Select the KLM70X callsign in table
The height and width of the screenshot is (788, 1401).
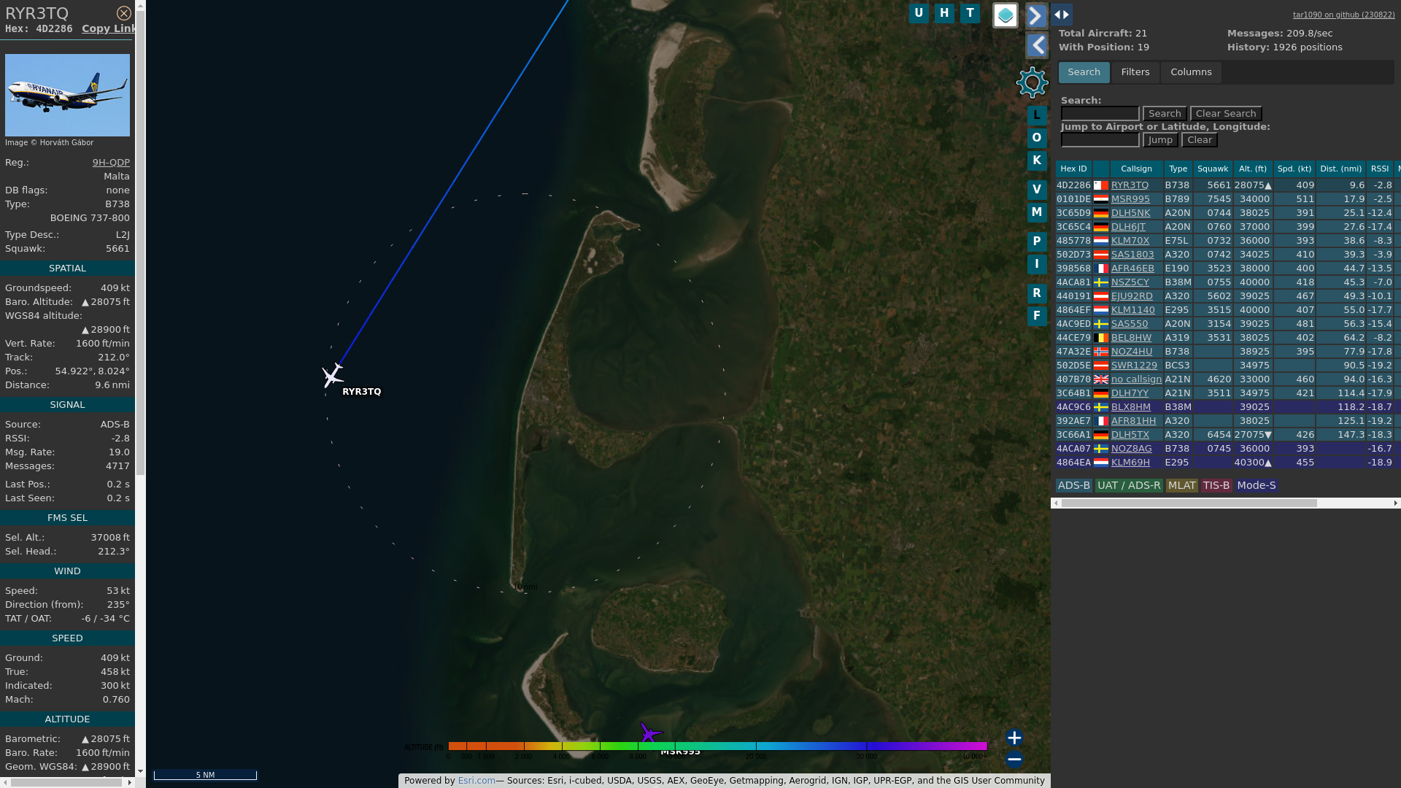pyautogui.click(x=1130, y=241)
